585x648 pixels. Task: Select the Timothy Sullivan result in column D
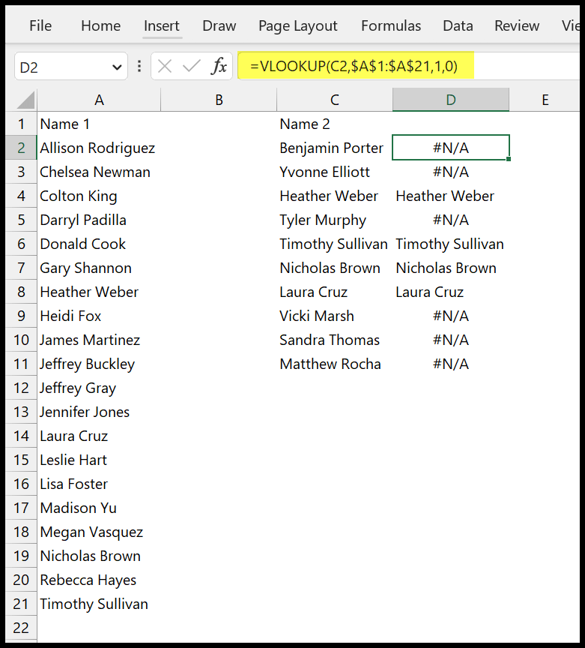(450, 244)
